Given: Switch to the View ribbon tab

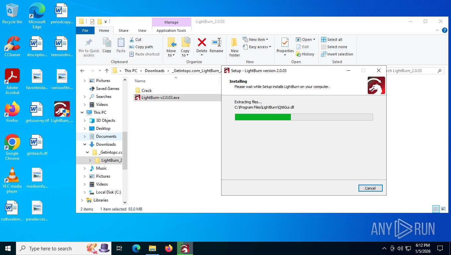Looking at the screenshot, I should [142, 31].
